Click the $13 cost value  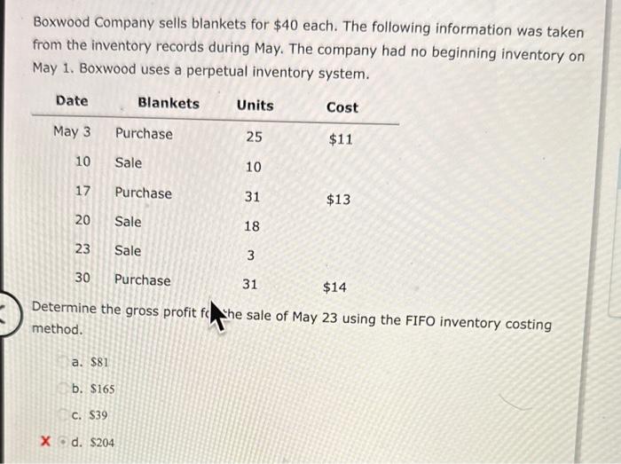338,200
